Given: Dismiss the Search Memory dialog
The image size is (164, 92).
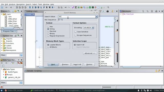Looking at the screenshot, I should pyautogui.click(x=89, y=64).
